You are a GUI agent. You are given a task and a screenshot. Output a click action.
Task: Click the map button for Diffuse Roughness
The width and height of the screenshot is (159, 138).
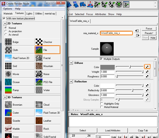click(147, 76)
